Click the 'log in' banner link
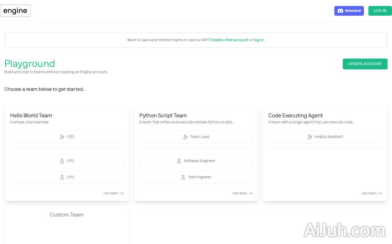392x244 pixels. pyautogui.click(x=259, y=40)
